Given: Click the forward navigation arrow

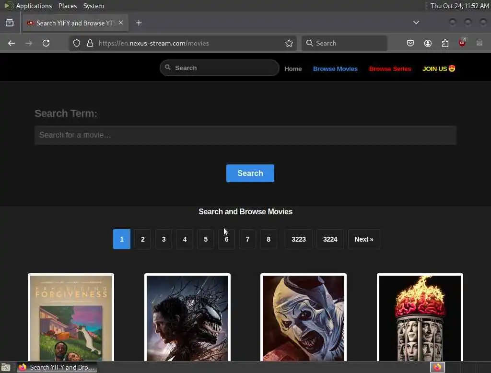Looking at the screenshot, I should coord(29,43).
